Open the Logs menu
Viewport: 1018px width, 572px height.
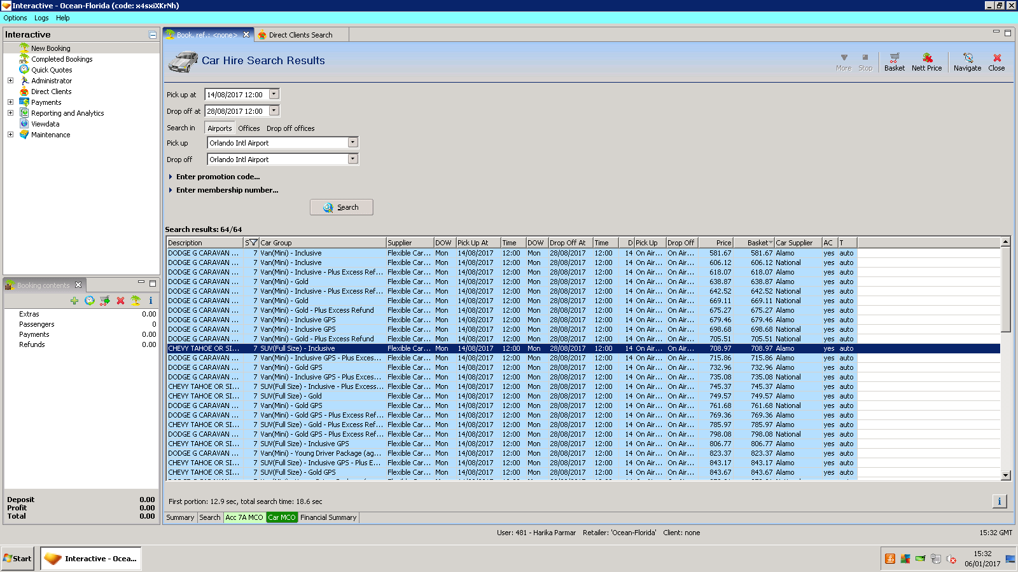(41, 18)
